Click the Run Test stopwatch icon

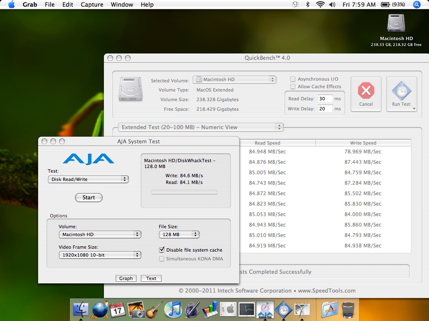(401, 93)
